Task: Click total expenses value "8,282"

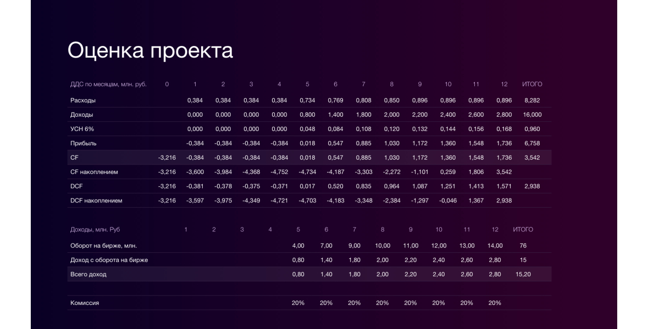Action: click(x=532, y=100)
